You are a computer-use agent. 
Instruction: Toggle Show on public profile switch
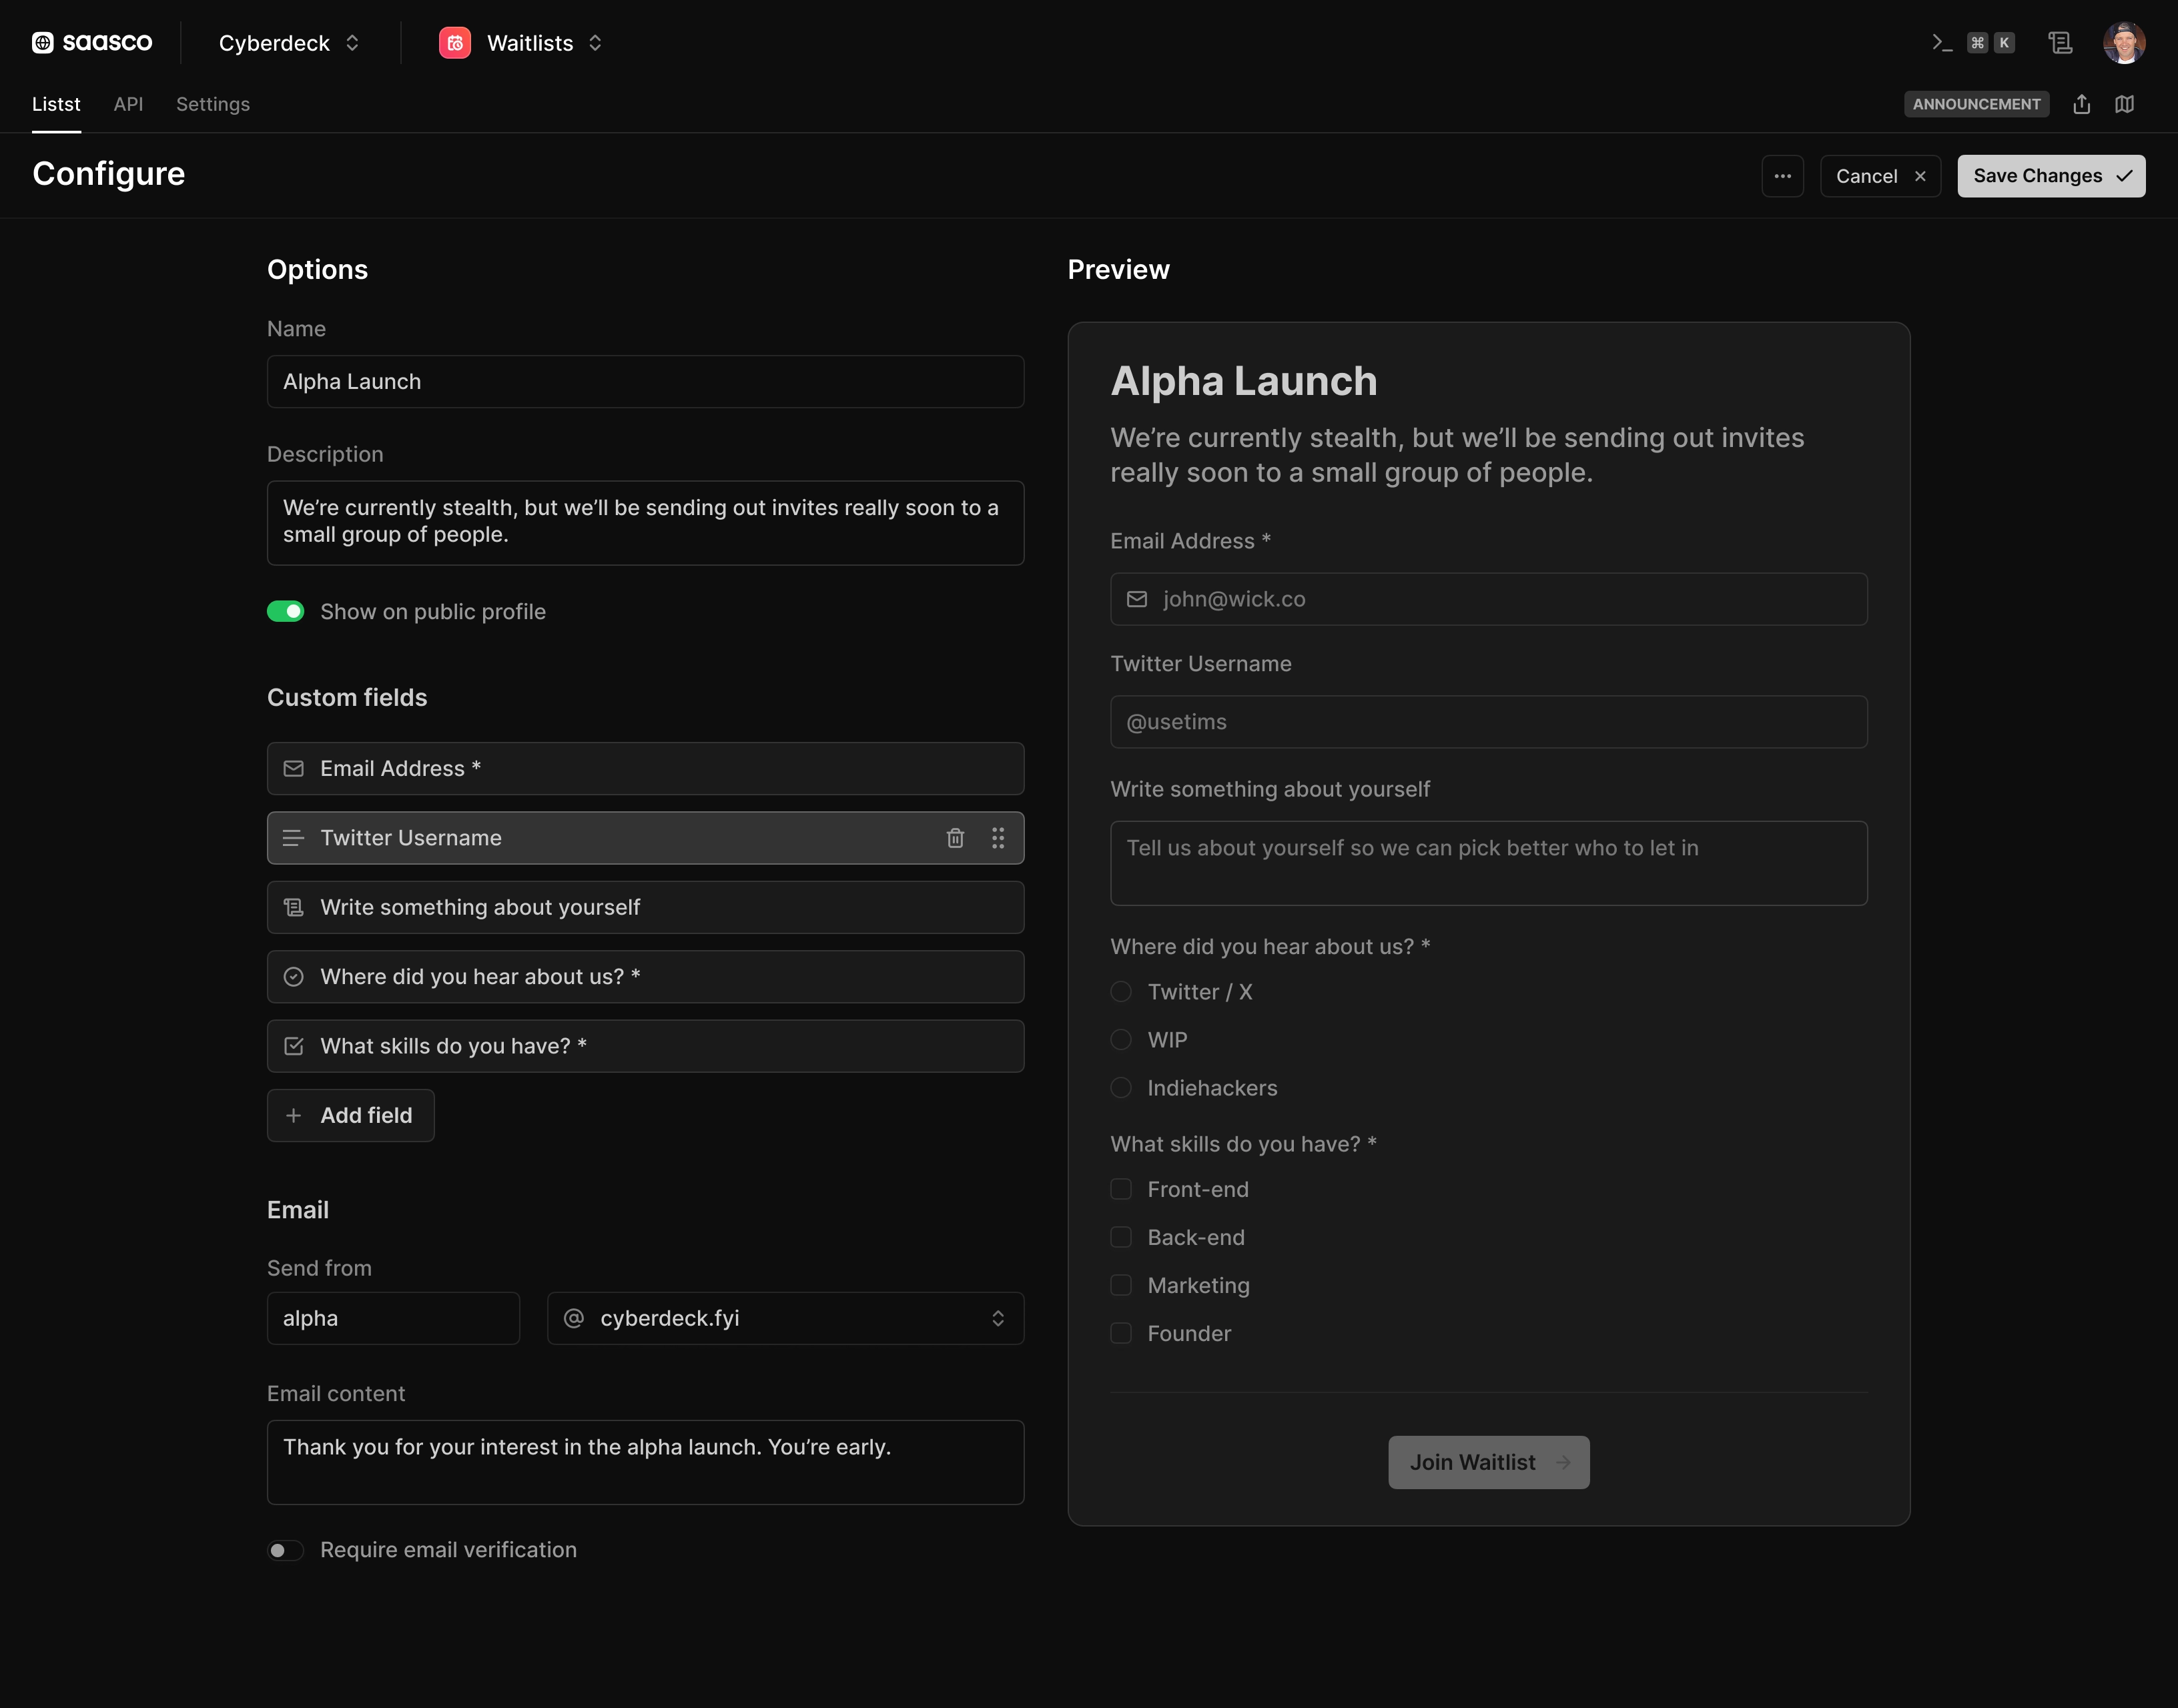pos(285,611)
